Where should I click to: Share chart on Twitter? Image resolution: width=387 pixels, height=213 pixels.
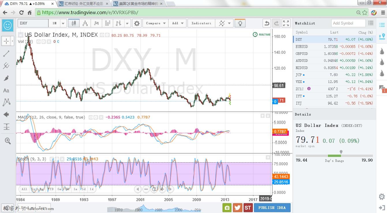click(x=238, y=208)
